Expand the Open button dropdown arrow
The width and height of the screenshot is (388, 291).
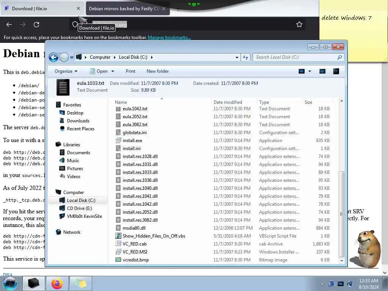(113, 71)
